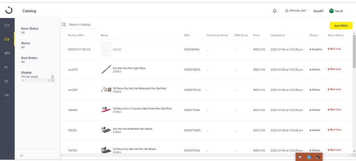356x161 pixels.
Task: Select the Wh sidebar item
Action: pyautogui.click(x=7, y=53)
